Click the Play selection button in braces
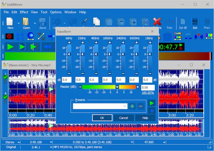The image size is (214, 151). point(22,47)
